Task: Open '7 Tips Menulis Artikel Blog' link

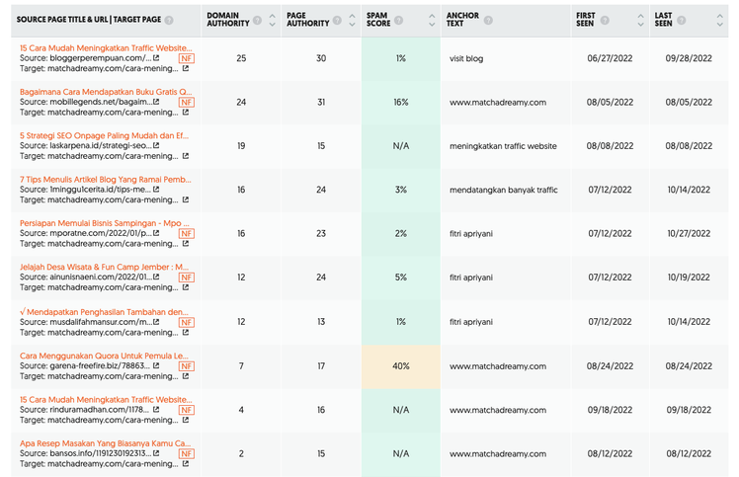Action: click(x=106, y=180)
